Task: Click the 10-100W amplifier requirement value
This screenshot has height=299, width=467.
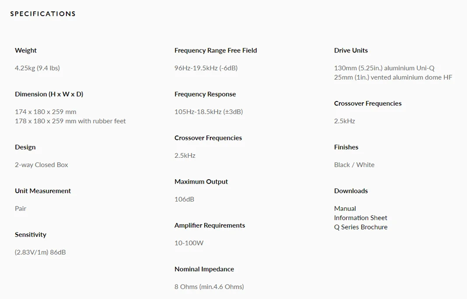Action: pyautogui.click(x=189, y=243)
